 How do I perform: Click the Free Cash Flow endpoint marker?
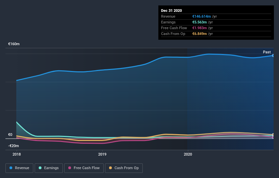tap(273, 137)
